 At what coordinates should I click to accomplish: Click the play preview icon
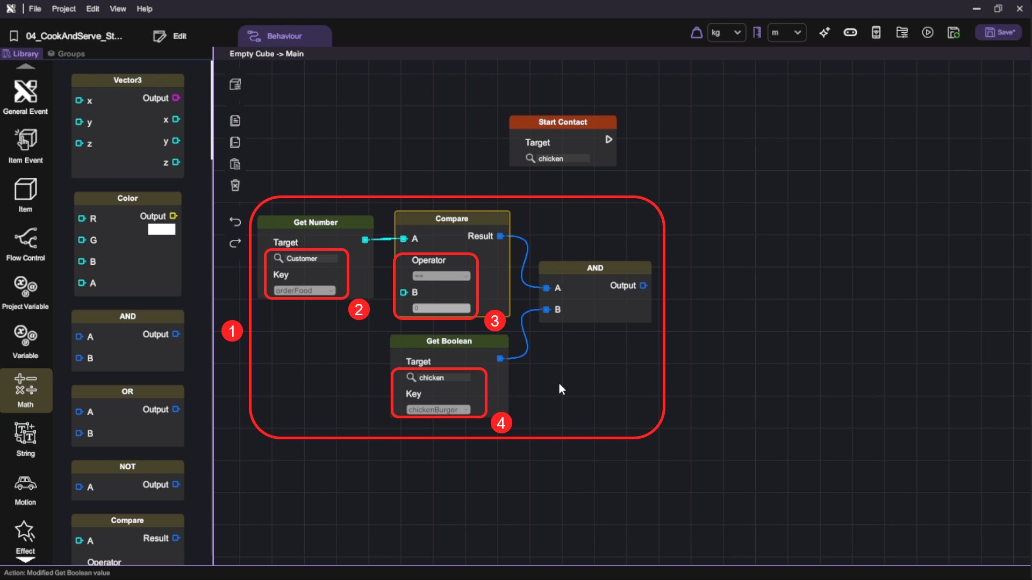[x=927, y=33]
